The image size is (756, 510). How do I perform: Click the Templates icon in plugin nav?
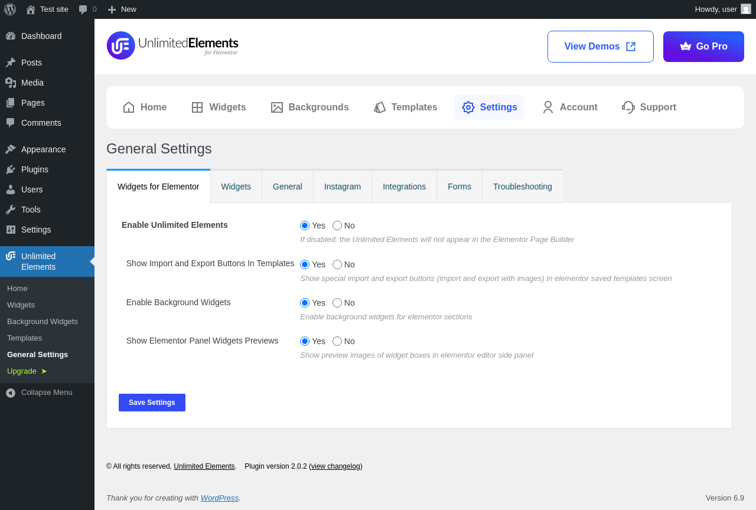tap(380, 107)
